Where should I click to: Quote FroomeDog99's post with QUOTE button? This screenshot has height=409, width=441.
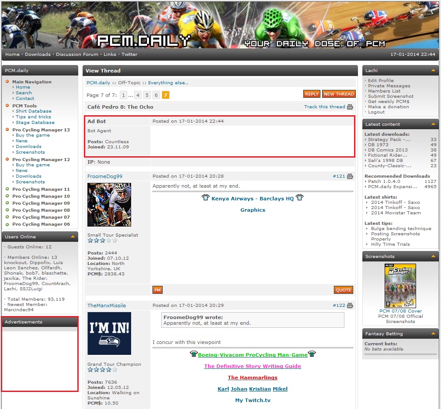(343, 290)
